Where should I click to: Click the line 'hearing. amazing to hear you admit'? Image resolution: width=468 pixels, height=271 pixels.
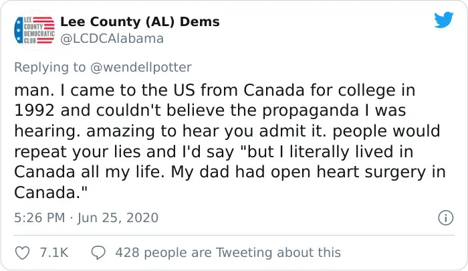[227, 131]
